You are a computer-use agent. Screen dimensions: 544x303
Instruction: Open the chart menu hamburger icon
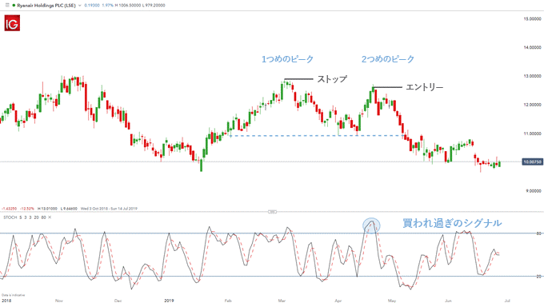point(7,6)
